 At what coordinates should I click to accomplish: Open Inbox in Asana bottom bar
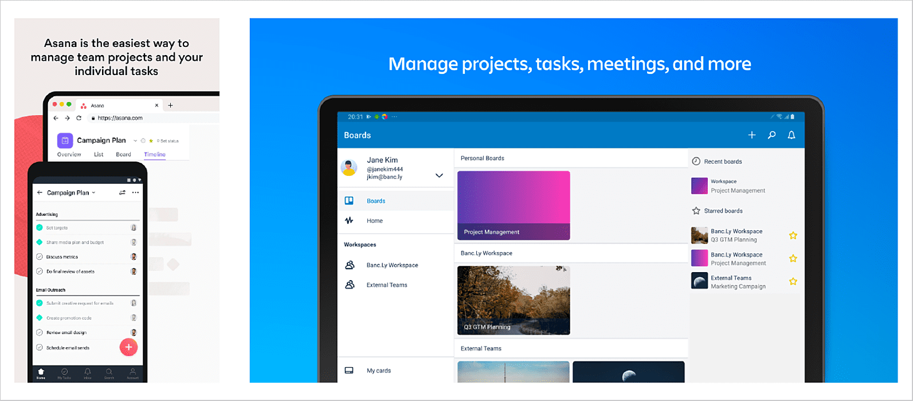[x=87, y=374]
